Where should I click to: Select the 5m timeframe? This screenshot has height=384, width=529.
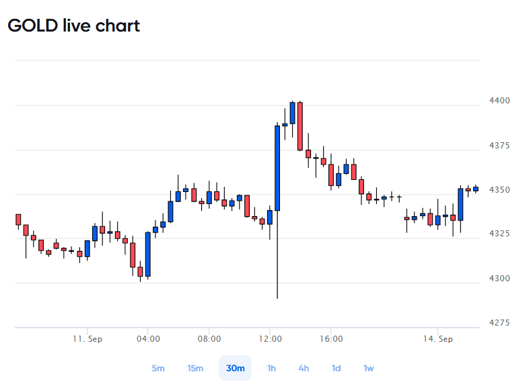coord(158,368)
